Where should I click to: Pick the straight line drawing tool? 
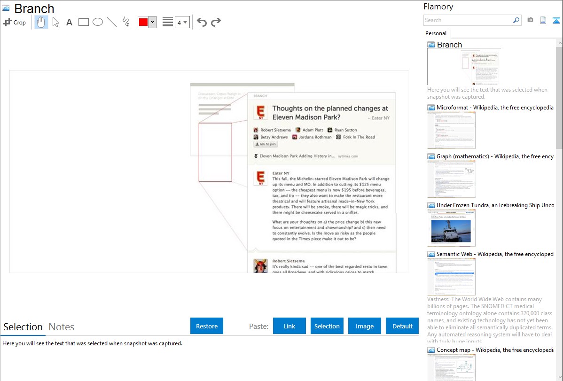tap(112, 22)
